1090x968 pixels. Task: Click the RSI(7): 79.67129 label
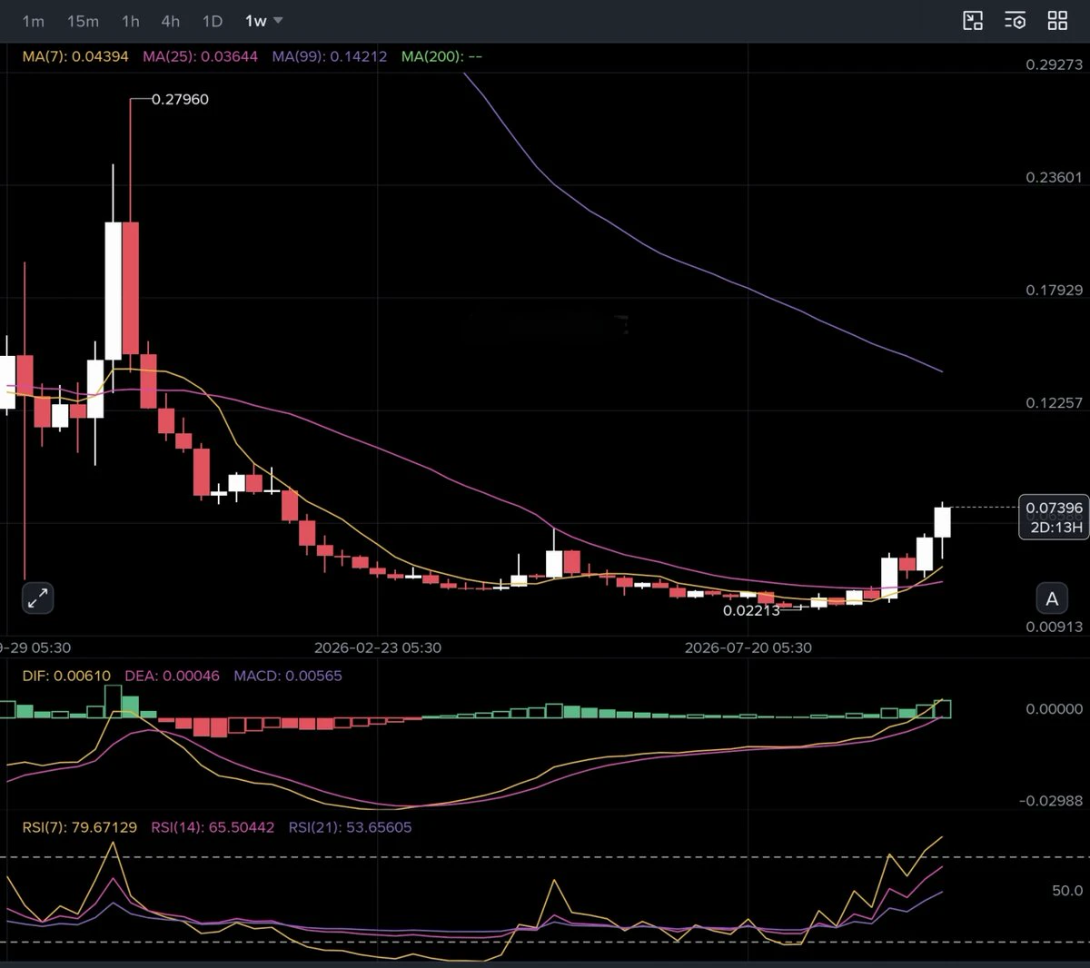(80, 827)
